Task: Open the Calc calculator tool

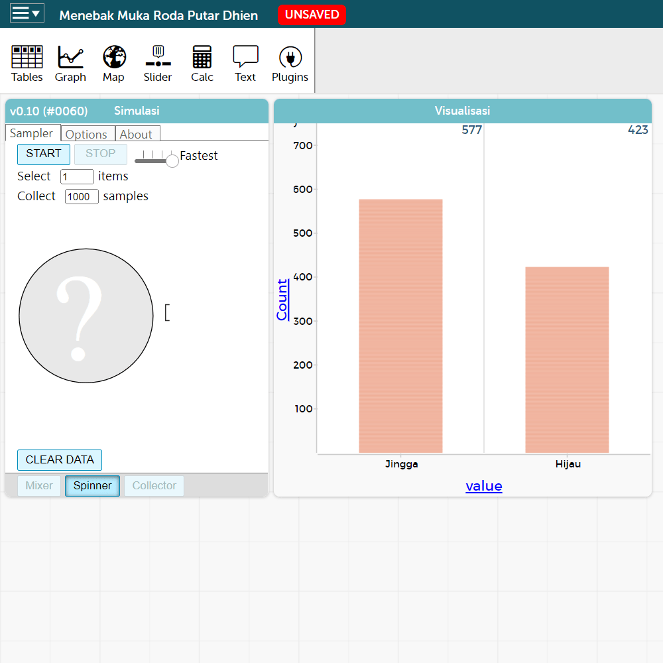Action: click(202, 64)
